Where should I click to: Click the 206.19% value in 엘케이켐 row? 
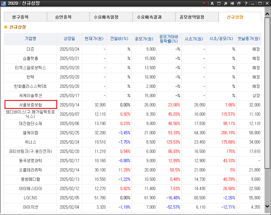click(228, 133)
